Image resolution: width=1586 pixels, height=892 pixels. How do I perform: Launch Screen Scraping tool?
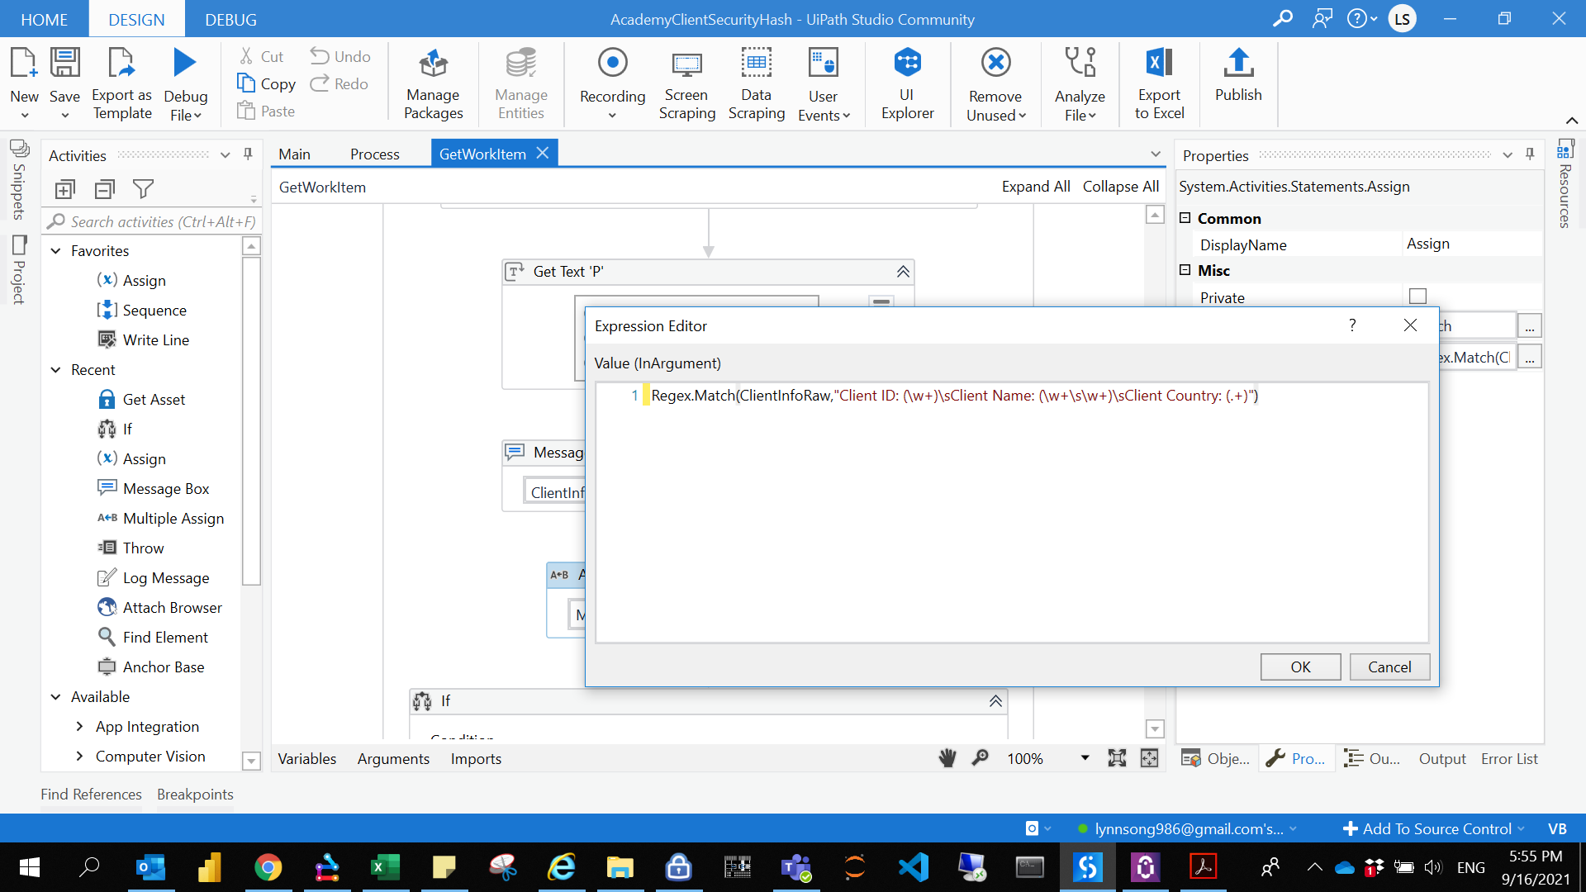686,83
